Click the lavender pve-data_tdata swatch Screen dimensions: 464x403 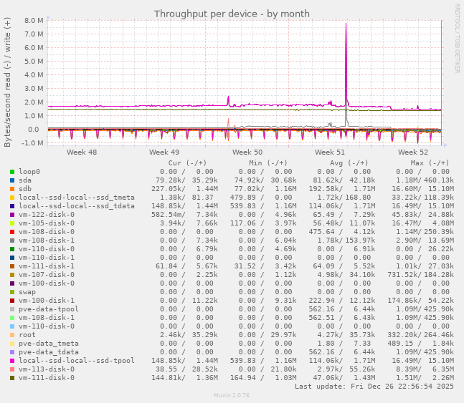tap(12, 352)
